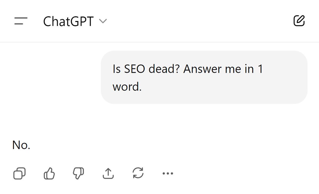Click the word 'Is' starting the prompt
Image resolution: width=319 pixels, height=194 pixels.
pyautogui.click(x=116, y=69)
